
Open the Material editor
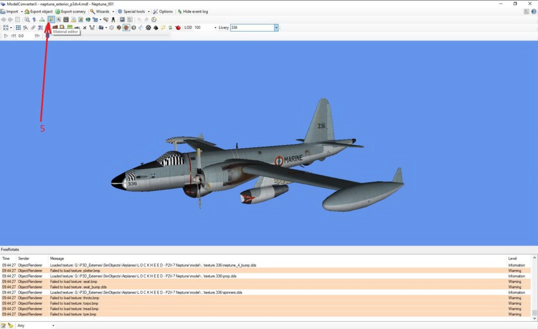(51, 19)
